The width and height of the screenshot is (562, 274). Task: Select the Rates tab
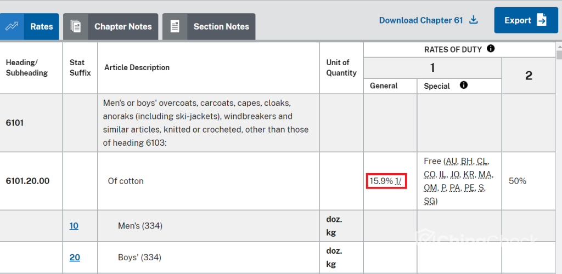click(30, 26)
